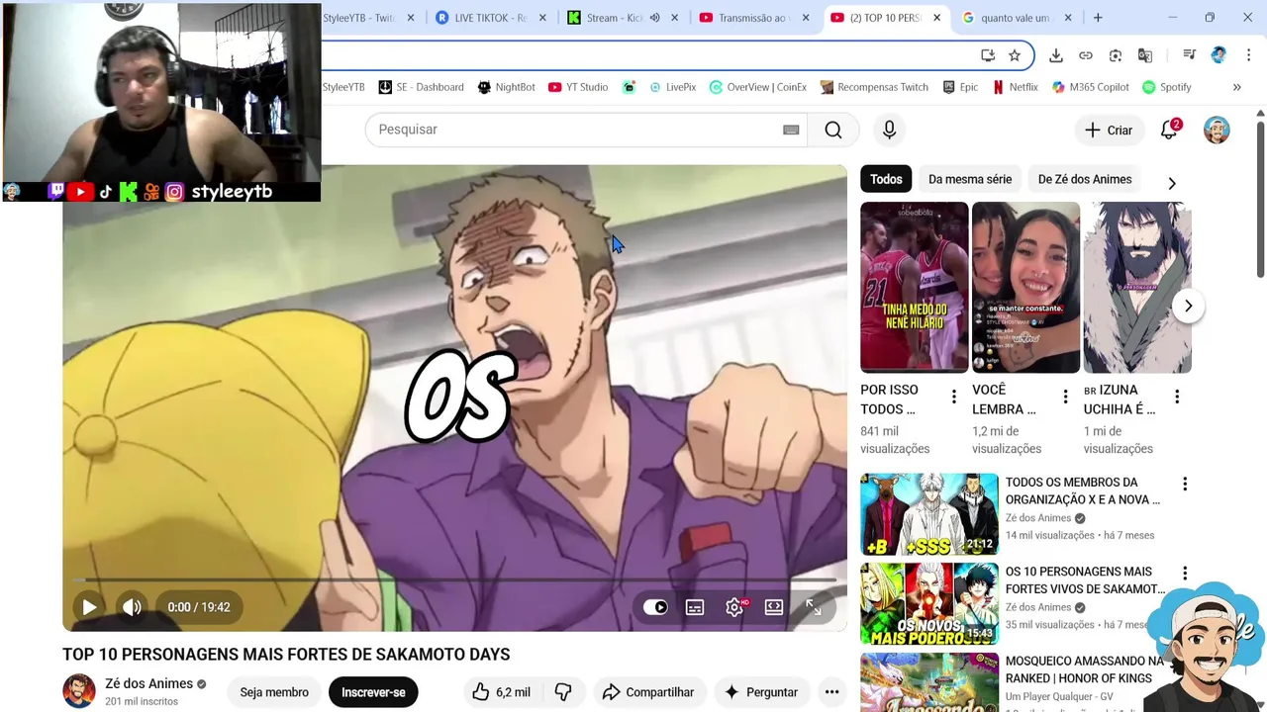1267x712 pixels.
Task: Open options for TODOS OS MEMBROS video
Action: click(x=1185, y=484)
